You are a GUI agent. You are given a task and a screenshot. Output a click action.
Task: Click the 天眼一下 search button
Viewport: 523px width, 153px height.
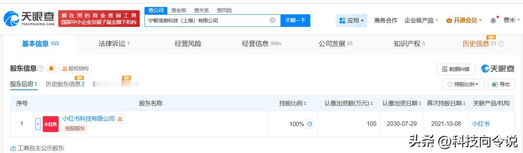(295, 20)
